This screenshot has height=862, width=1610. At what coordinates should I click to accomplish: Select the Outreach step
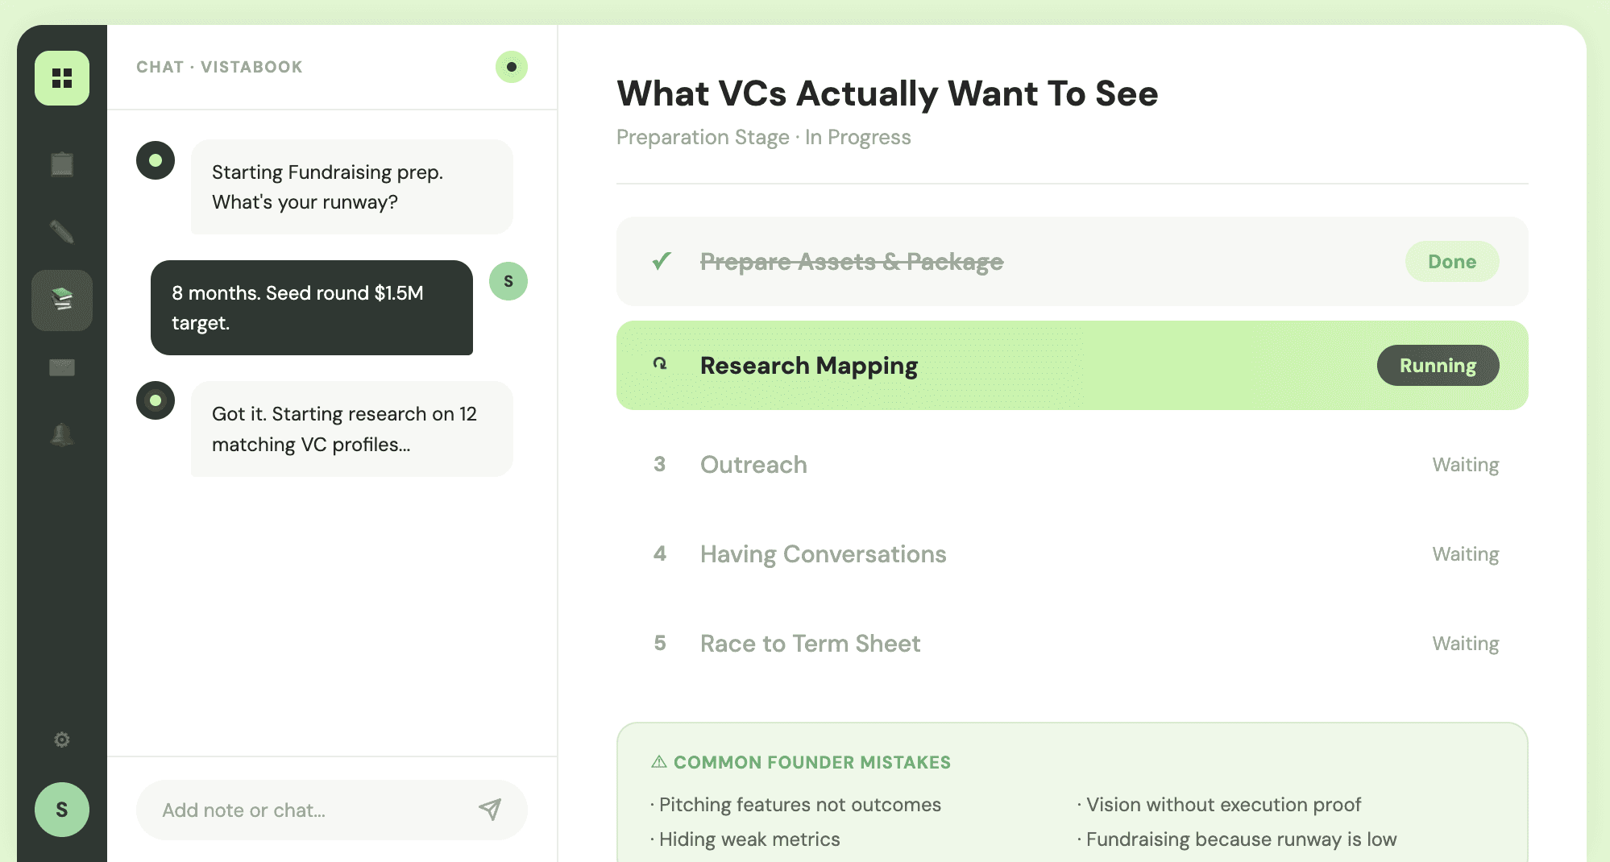pos(1073,465)
